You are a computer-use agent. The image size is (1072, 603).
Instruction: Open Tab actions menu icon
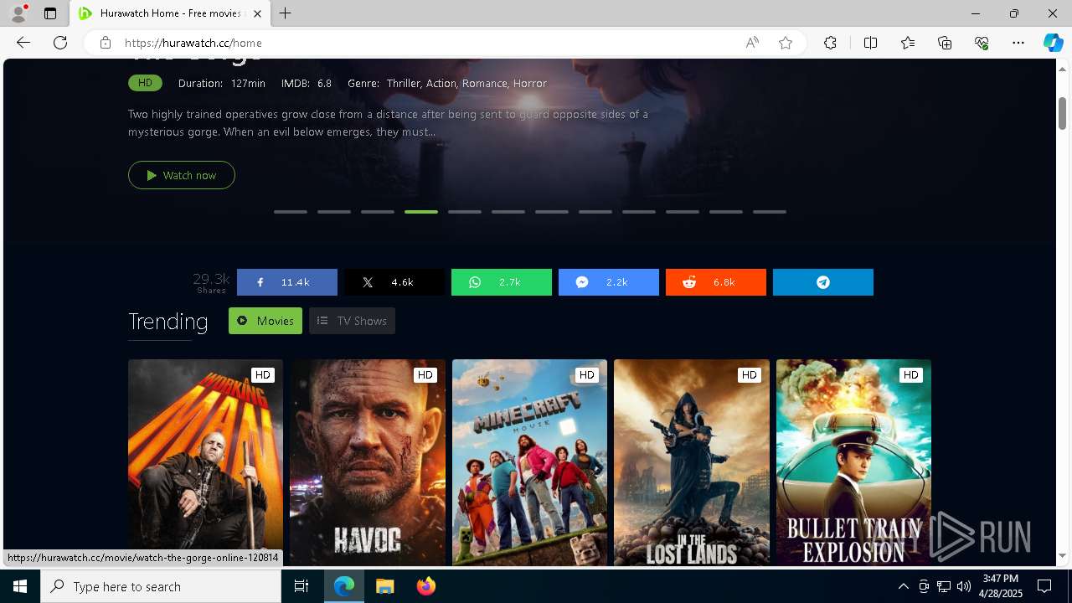click(x=50, y=13)
